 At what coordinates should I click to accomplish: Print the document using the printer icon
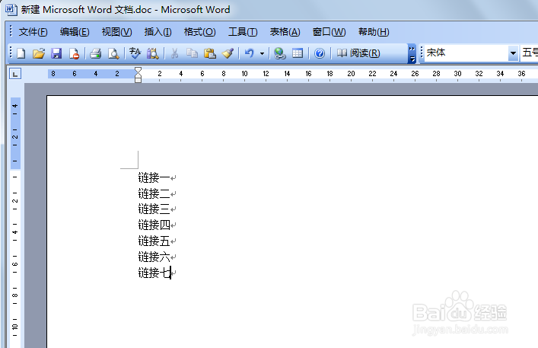(95, 53)
